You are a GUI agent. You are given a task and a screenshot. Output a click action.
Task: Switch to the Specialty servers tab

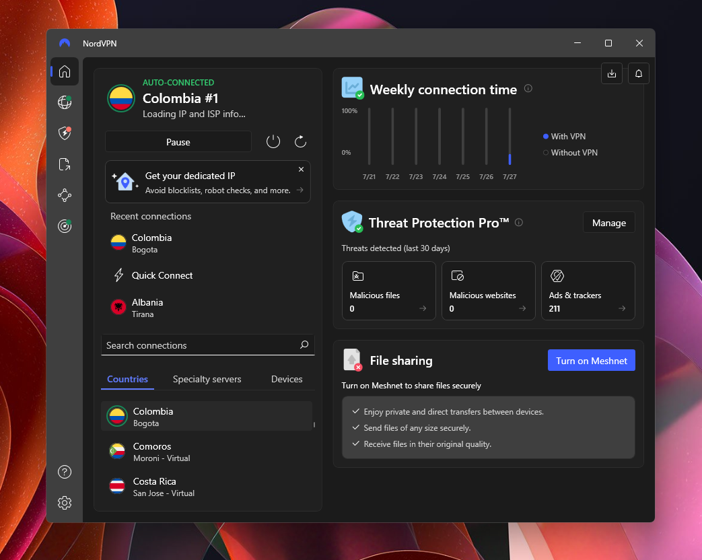(207, 379)
